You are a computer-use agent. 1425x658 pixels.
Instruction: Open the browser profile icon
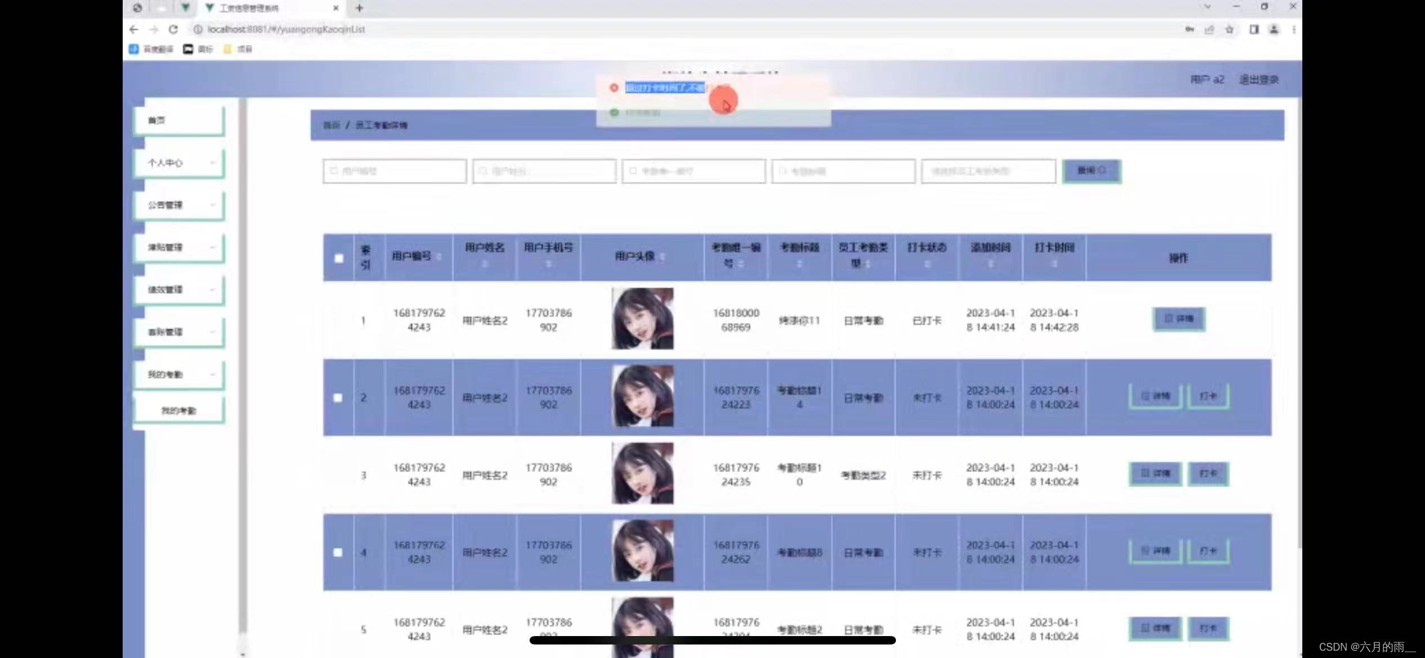click(1274, 29)
